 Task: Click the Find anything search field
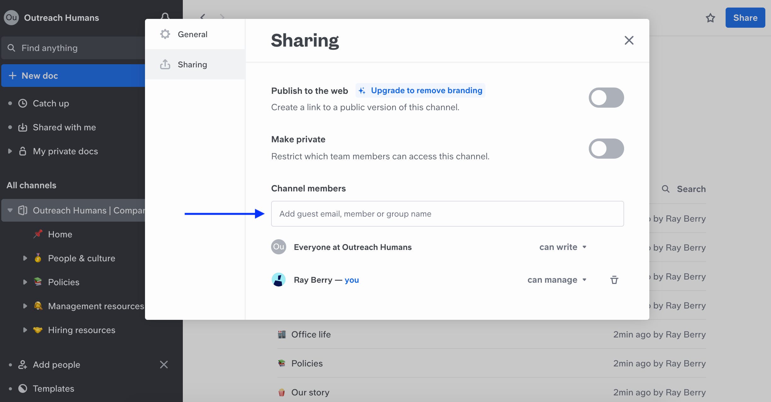73,48
